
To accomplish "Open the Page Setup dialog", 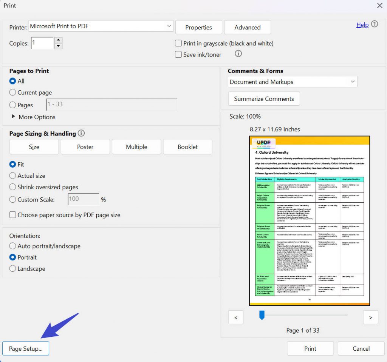I will tap(25, 348).
